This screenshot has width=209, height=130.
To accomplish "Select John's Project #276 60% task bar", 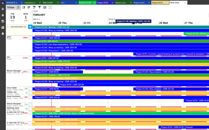I will tap(121, 41).
